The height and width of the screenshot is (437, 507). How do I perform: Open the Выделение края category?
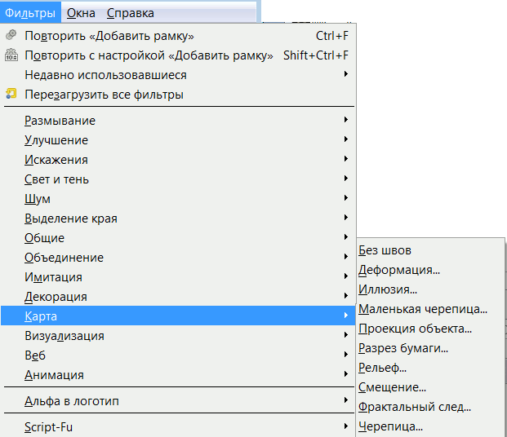click(x=71, y=218)
